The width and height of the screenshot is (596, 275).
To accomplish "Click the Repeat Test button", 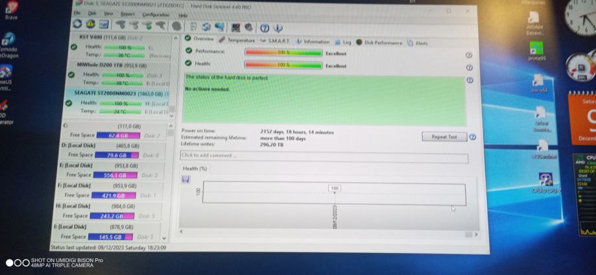I will 444,137.
